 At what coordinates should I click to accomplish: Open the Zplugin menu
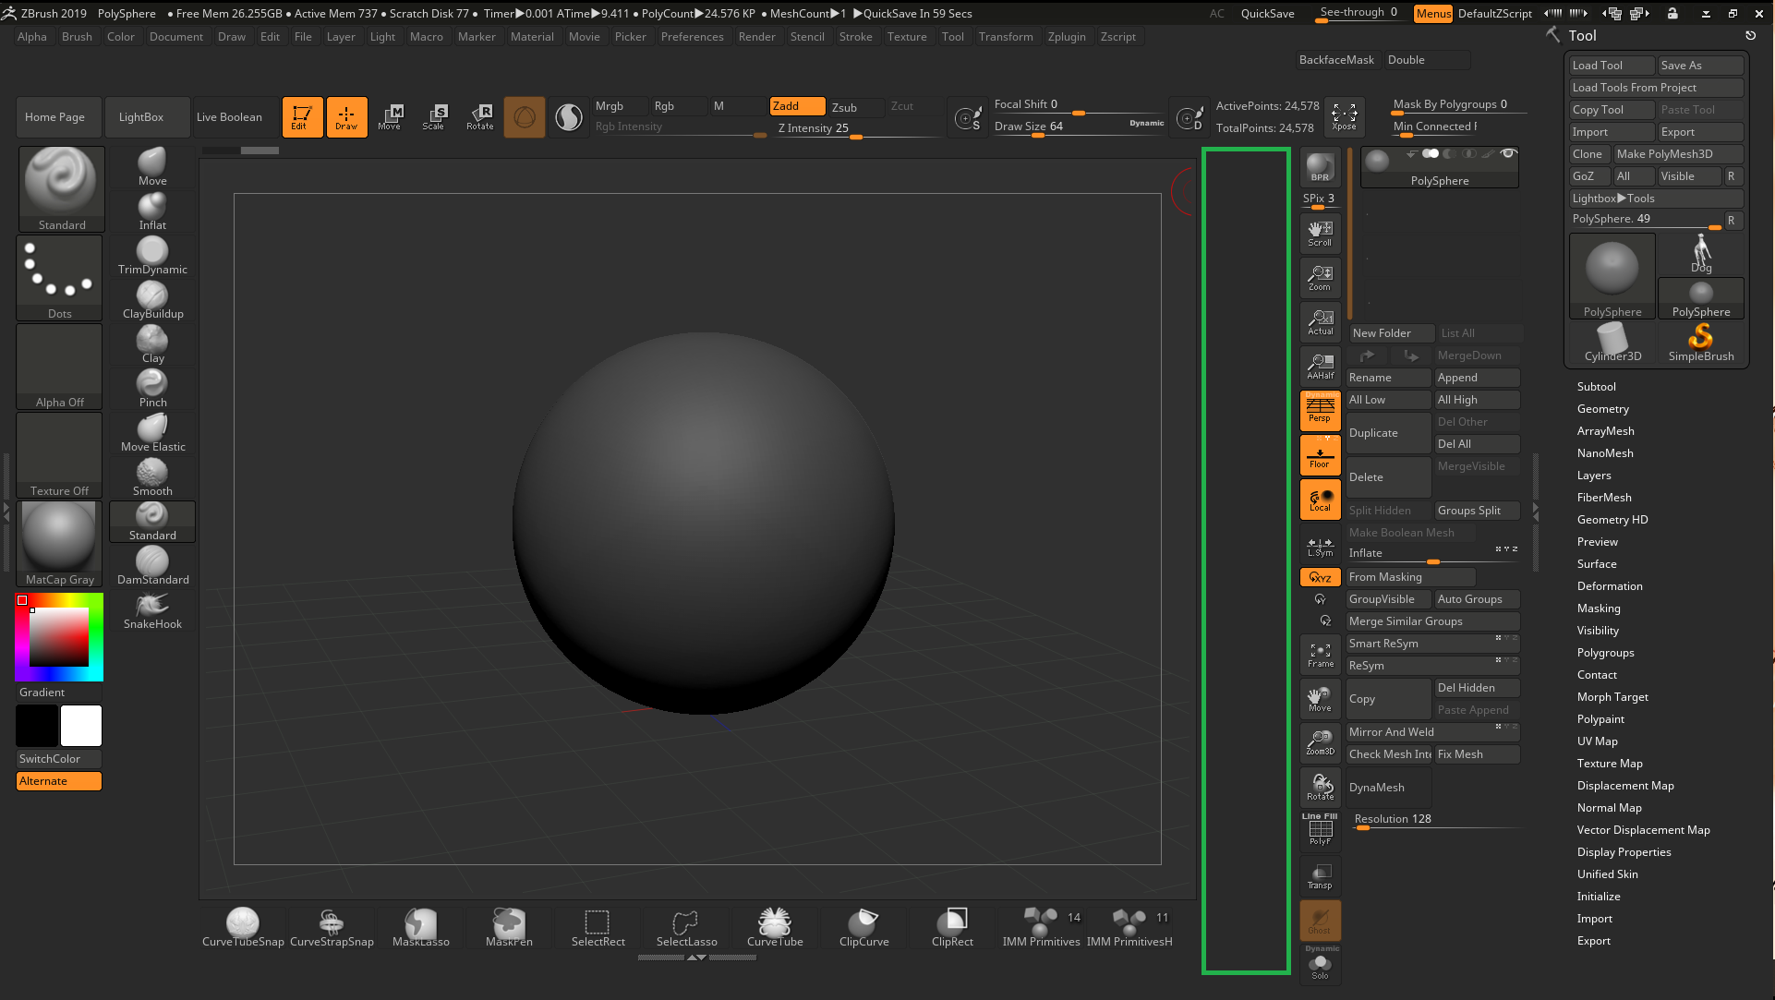[x=1067, y=37]
